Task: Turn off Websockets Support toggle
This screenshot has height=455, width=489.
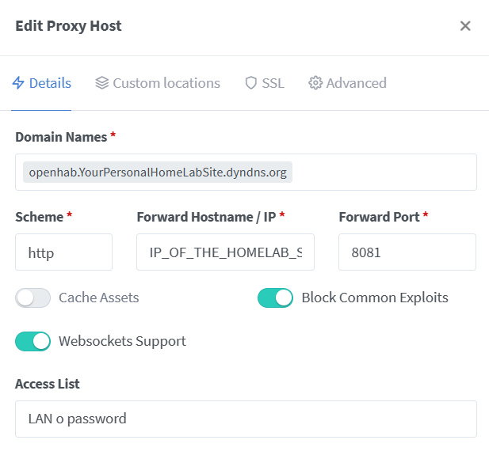Action: click(x=33, y=342)
